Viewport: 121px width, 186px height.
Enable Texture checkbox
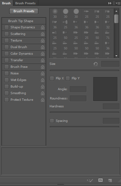coord(7,40)
